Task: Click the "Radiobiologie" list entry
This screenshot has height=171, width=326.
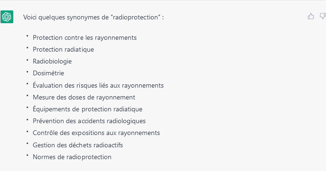Action: coord(52,62)
